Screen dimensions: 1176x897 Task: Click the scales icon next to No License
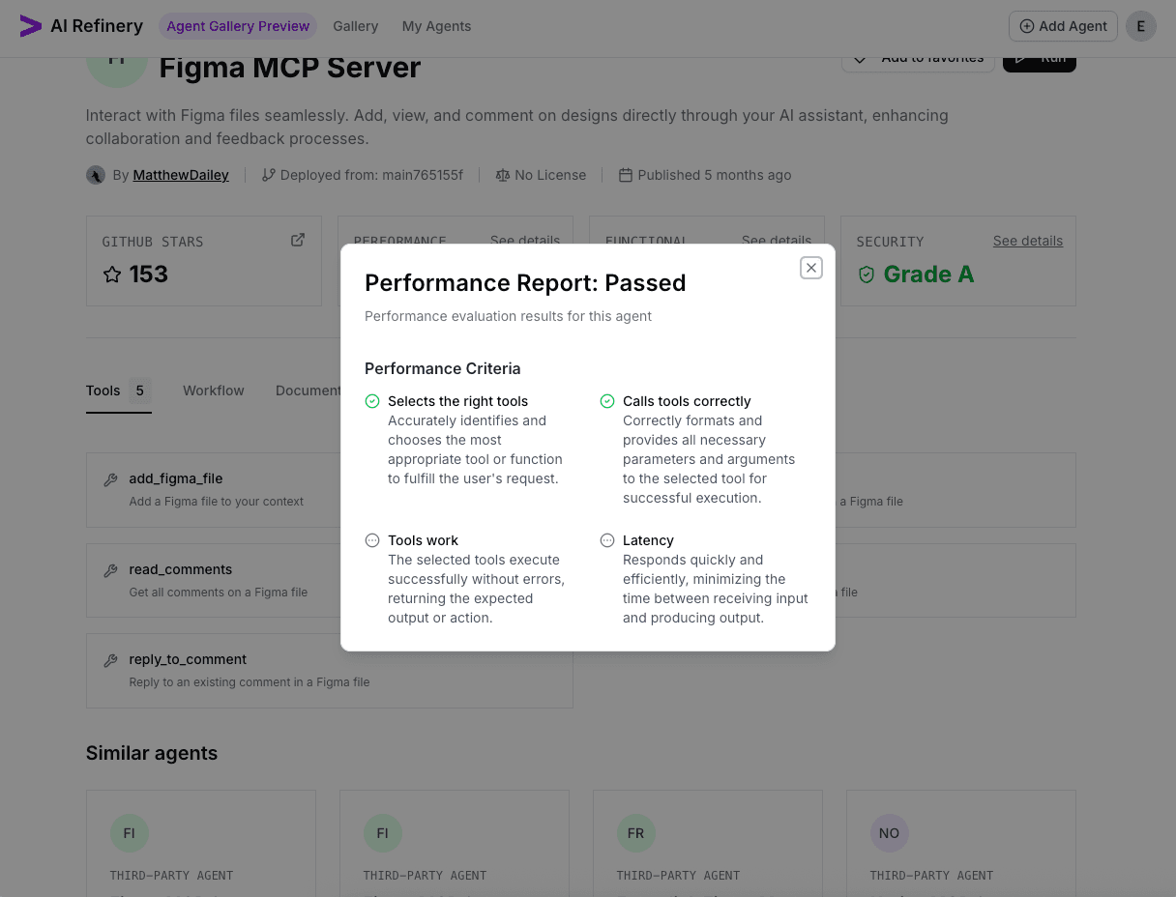point(503,175)
